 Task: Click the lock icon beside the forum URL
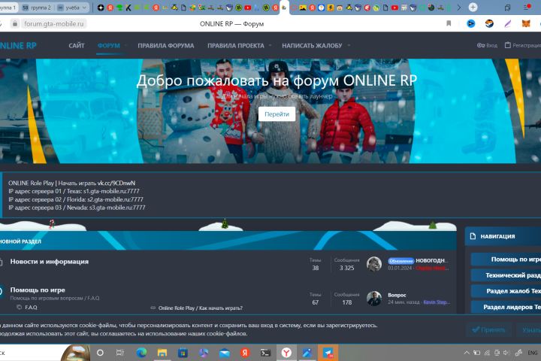coord(14,23)
